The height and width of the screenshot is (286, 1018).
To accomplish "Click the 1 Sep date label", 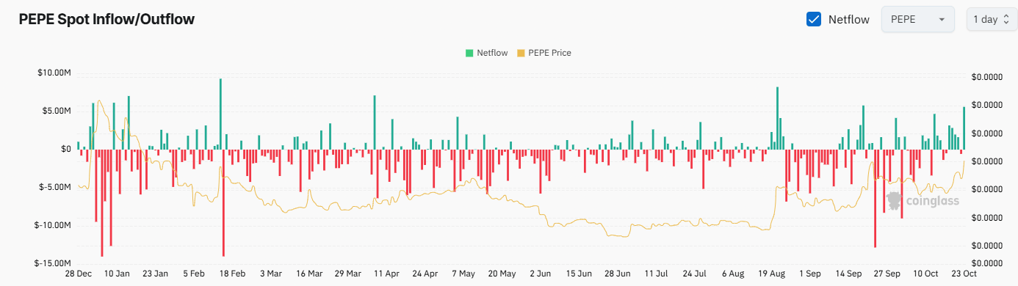I will (809, 274).
